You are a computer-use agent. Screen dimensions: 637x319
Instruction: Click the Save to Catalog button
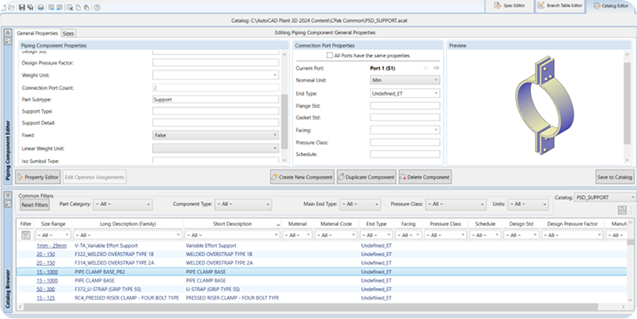(x=614, y=177)
